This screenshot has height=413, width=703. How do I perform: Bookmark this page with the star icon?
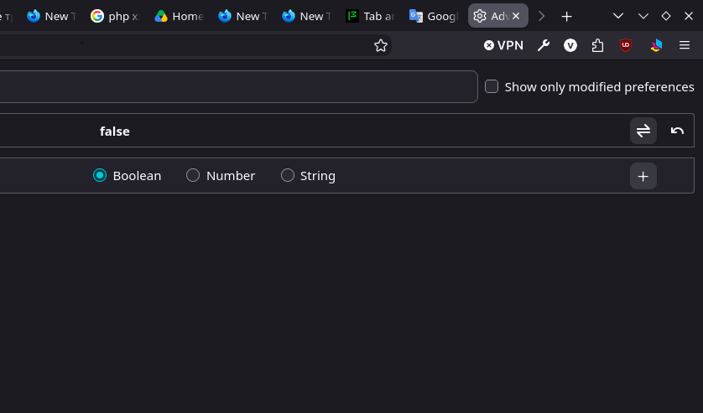[381, 45]
